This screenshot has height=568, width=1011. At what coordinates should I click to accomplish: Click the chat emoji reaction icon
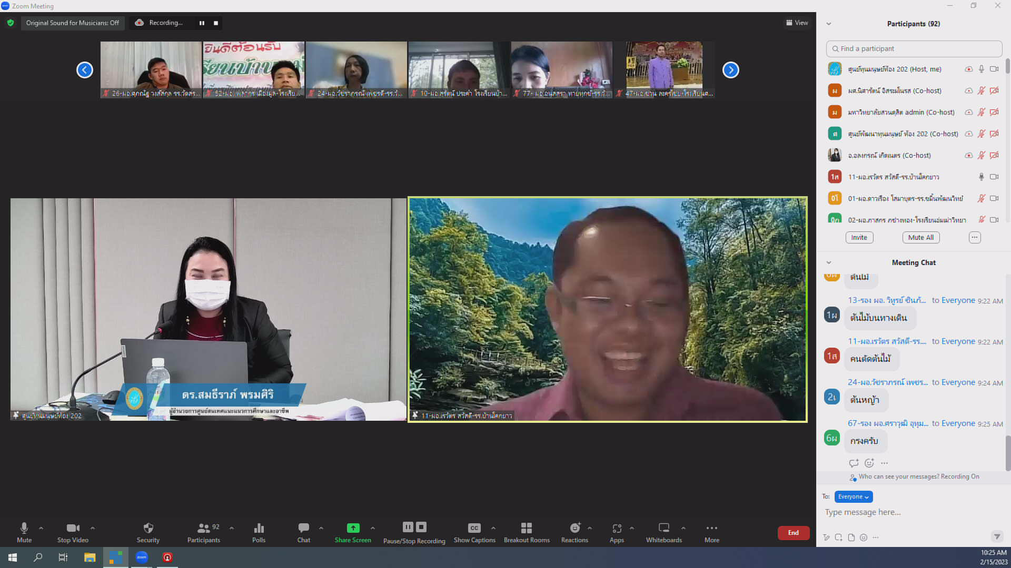coord(869,463)
